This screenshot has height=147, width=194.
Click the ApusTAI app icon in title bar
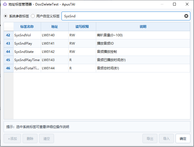[x=5, y=4]
